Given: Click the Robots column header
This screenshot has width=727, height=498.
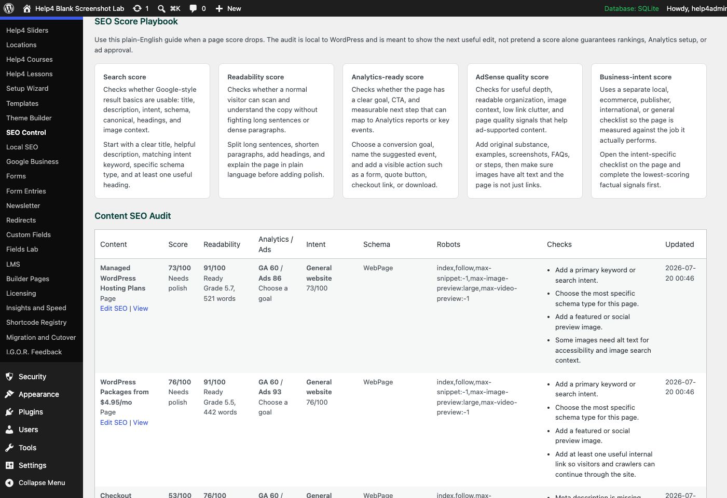Looking at the screenshot, I should click(448, 244).
